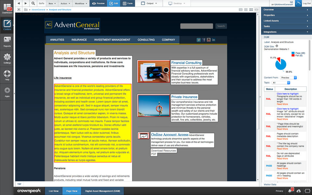This screenshot has height=195, width=312.
Task: Click the website search input field
Action: point(197,26)
